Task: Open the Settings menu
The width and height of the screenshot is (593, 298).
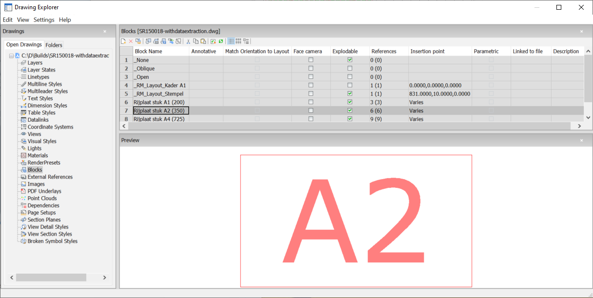Action: click(x=44, y=20)
